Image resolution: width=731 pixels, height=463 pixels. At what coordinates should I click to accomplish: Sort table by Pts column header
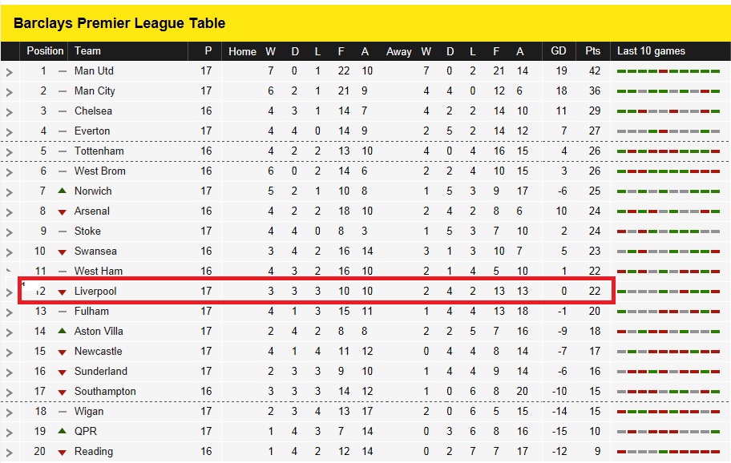click(592, 50)
